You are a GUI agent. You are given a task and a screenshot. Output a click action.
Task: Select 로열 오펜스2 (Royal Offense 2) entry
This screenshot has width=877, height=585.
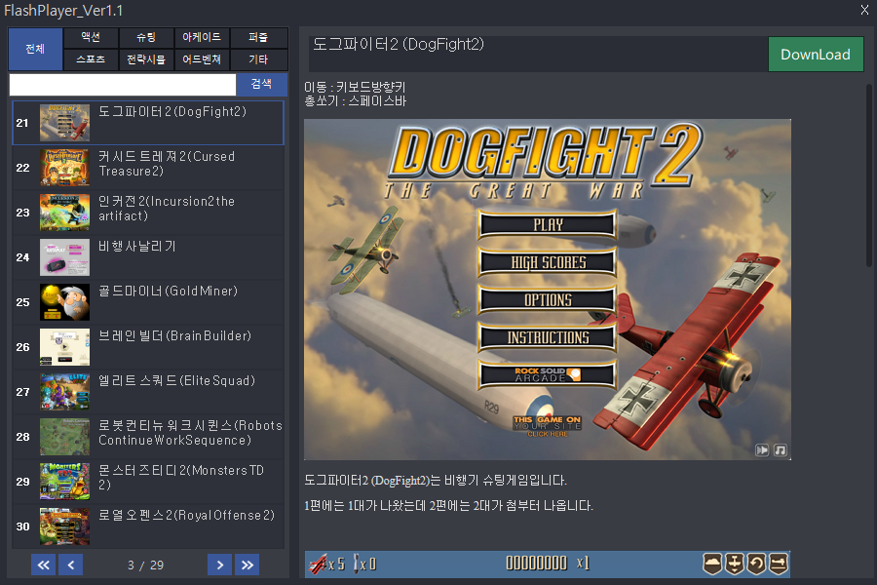[x=148, y=526]
